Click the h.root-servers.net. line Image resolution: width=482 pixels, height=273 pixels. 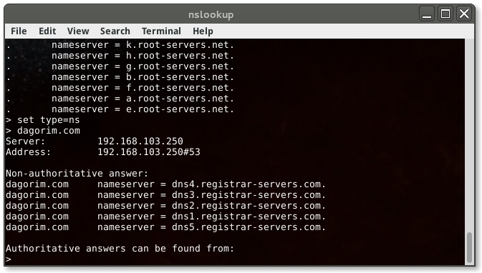click(120, 56)
